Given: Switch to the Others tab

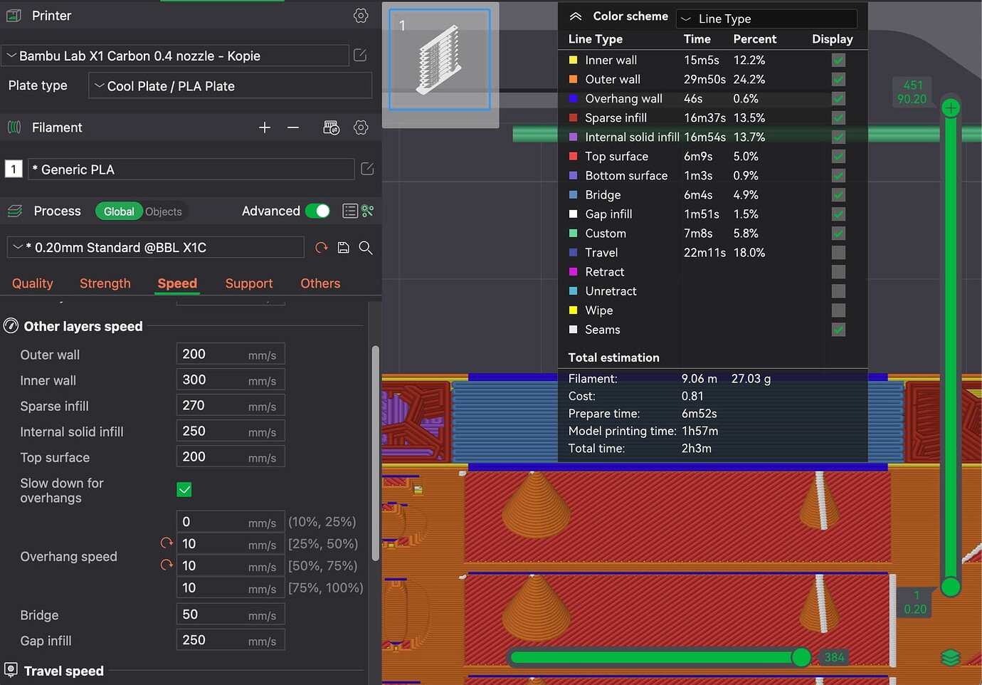Looking at the screenshot, I should pos(320,283).
